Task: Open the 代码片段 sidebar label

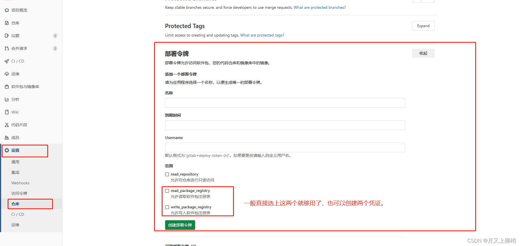Action: click(19, 125)
